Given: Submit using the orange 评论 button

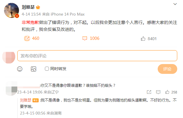Looking at the screenshot, I should pyautogui.click(x=167, y=69).
